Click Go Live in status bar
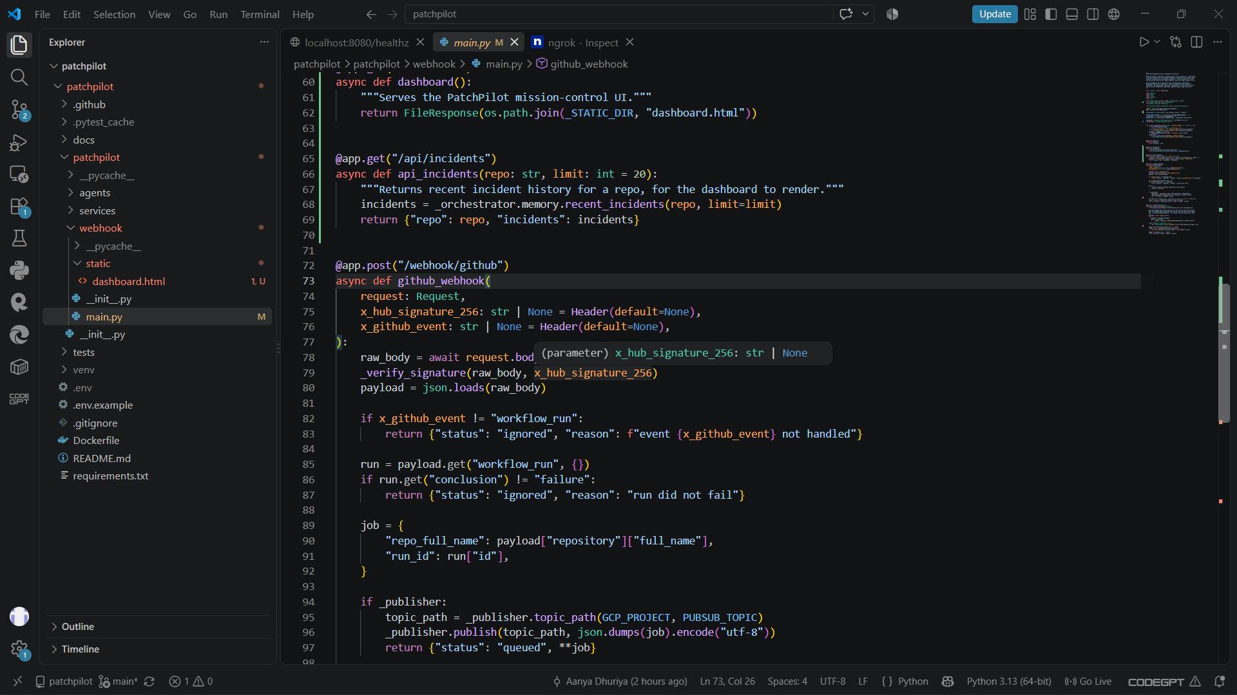 [x=1088, y=681]
